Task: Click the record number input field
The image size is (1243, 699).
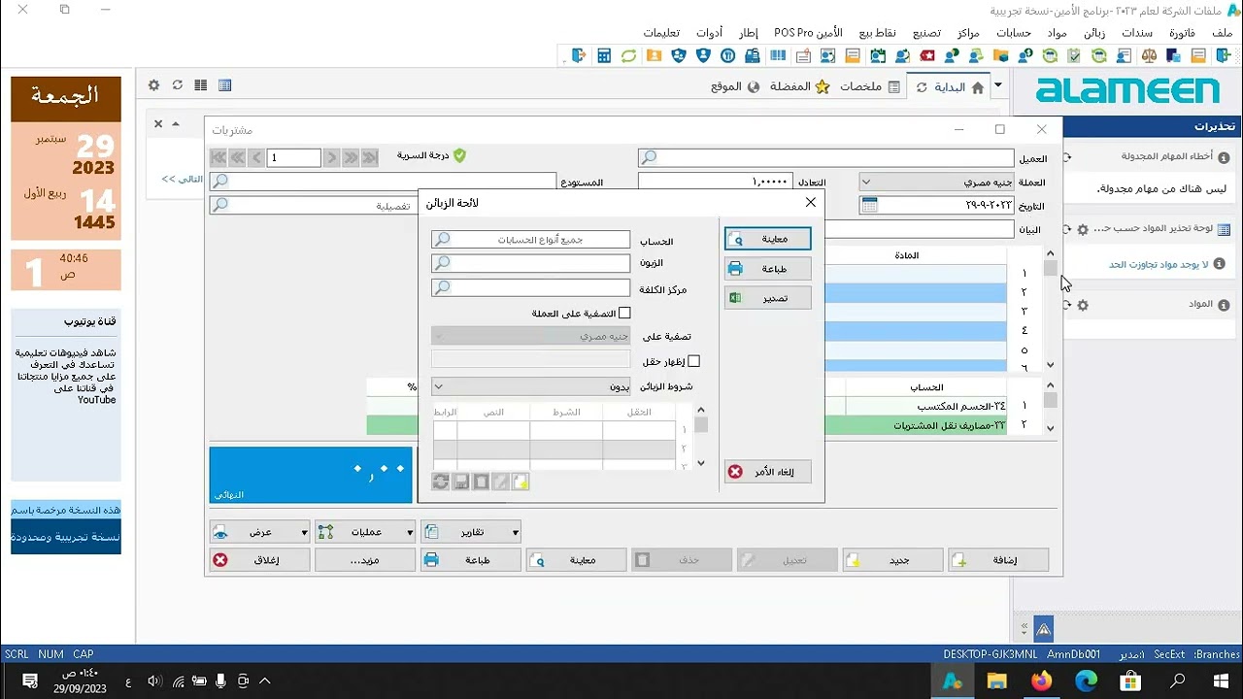Action: (294, 157)
